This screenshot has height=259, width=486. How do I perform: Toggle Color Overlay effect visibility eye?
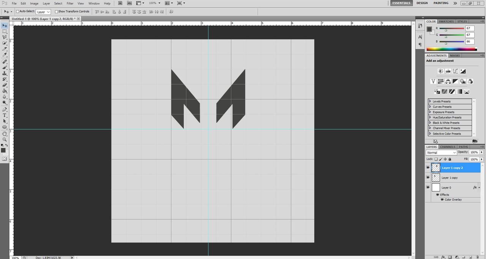pyautogui.click(x=442, y=200)
